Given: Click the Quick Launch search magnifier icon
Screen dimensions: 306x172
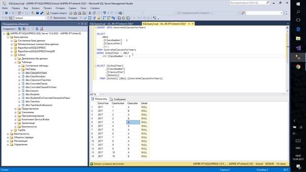Looking at the screenshot, I should pyautogui.click(x=268, y=3).
